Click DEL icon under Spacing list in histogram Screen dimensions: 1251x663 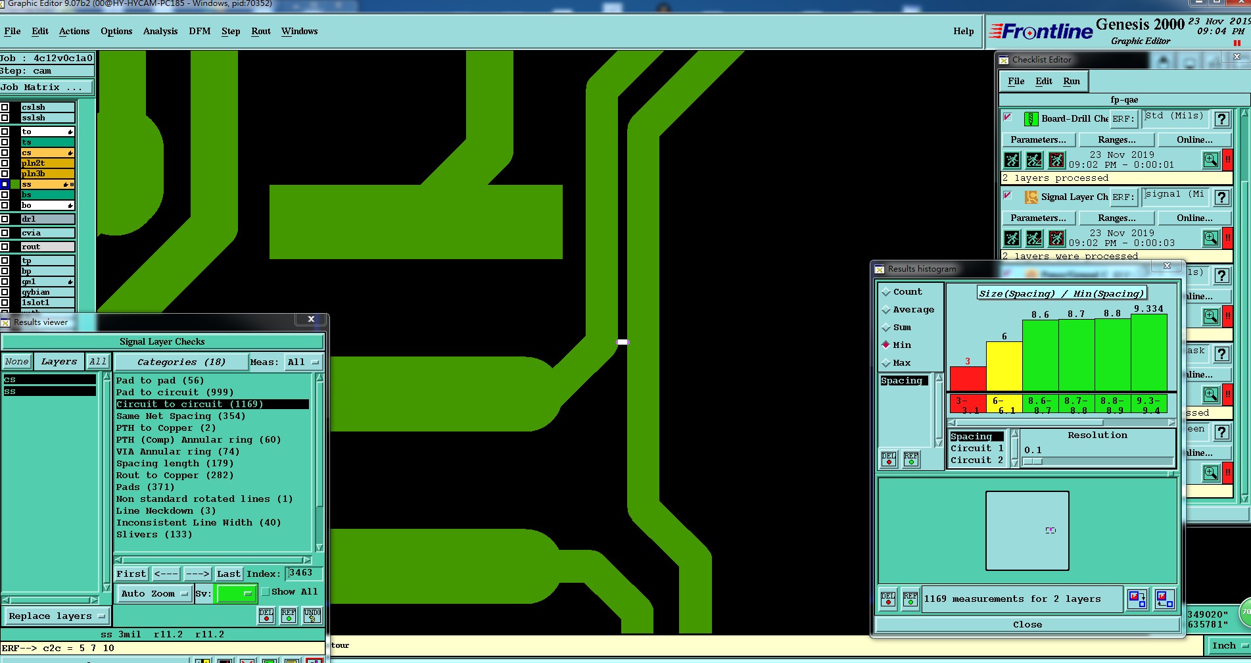tap(889, 458)
